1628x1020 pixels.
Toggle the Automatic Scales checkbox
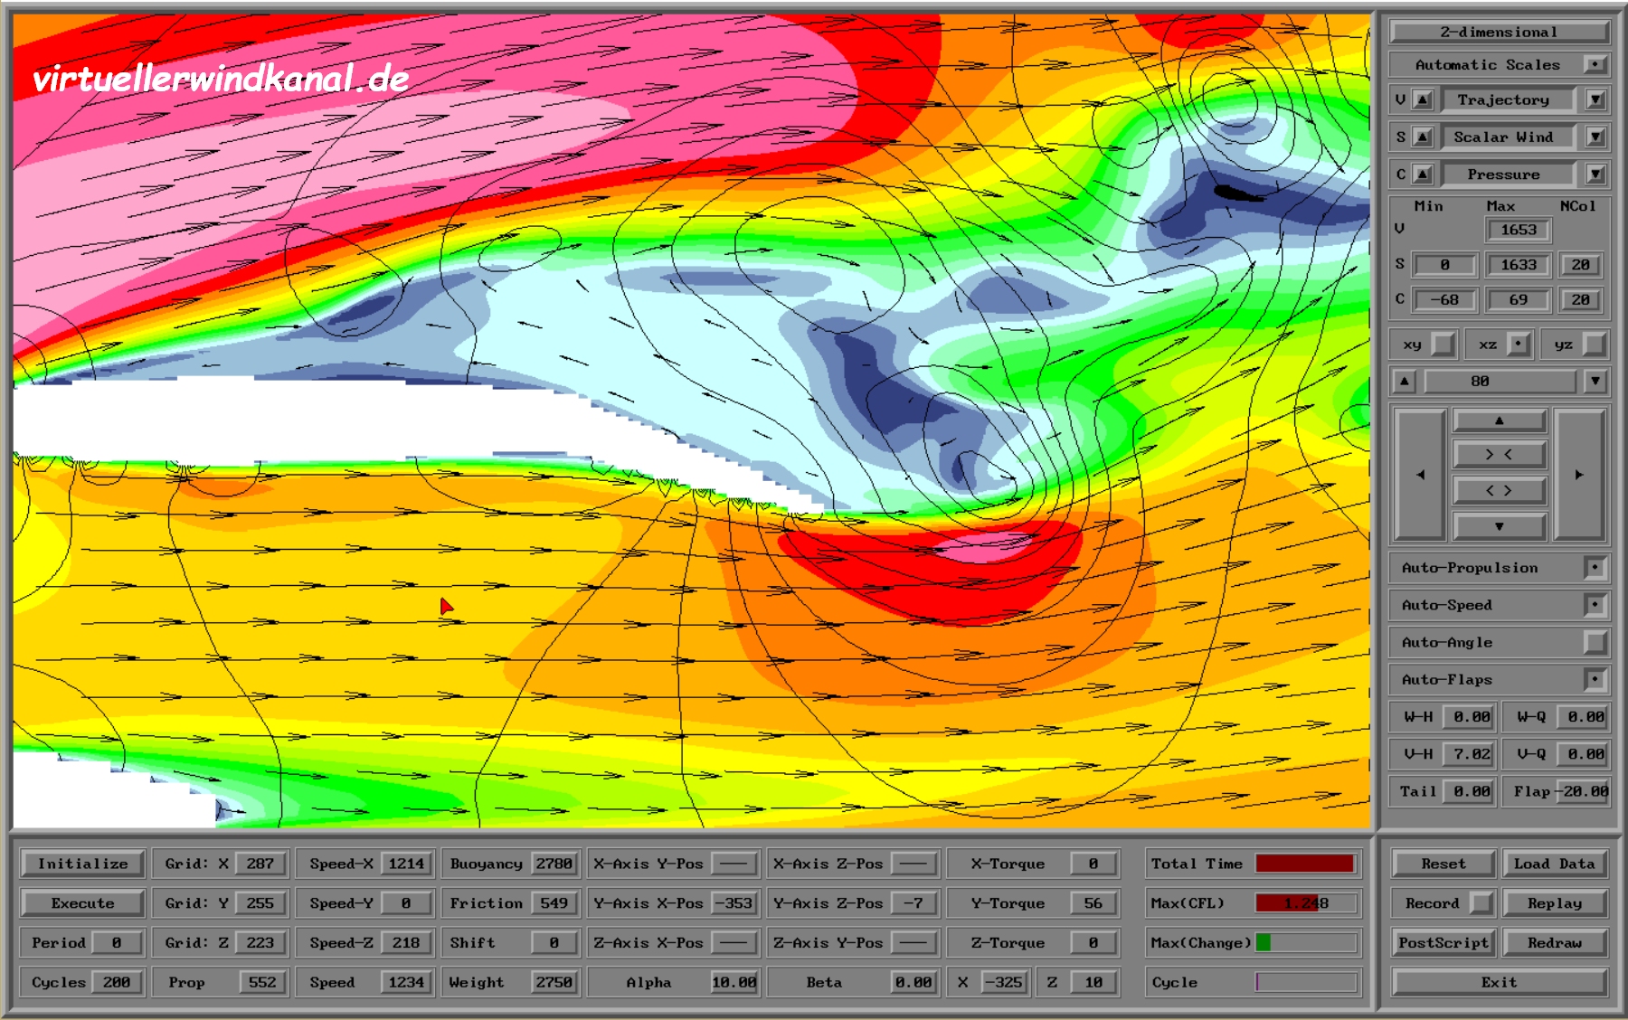(x=1595, y=65)
